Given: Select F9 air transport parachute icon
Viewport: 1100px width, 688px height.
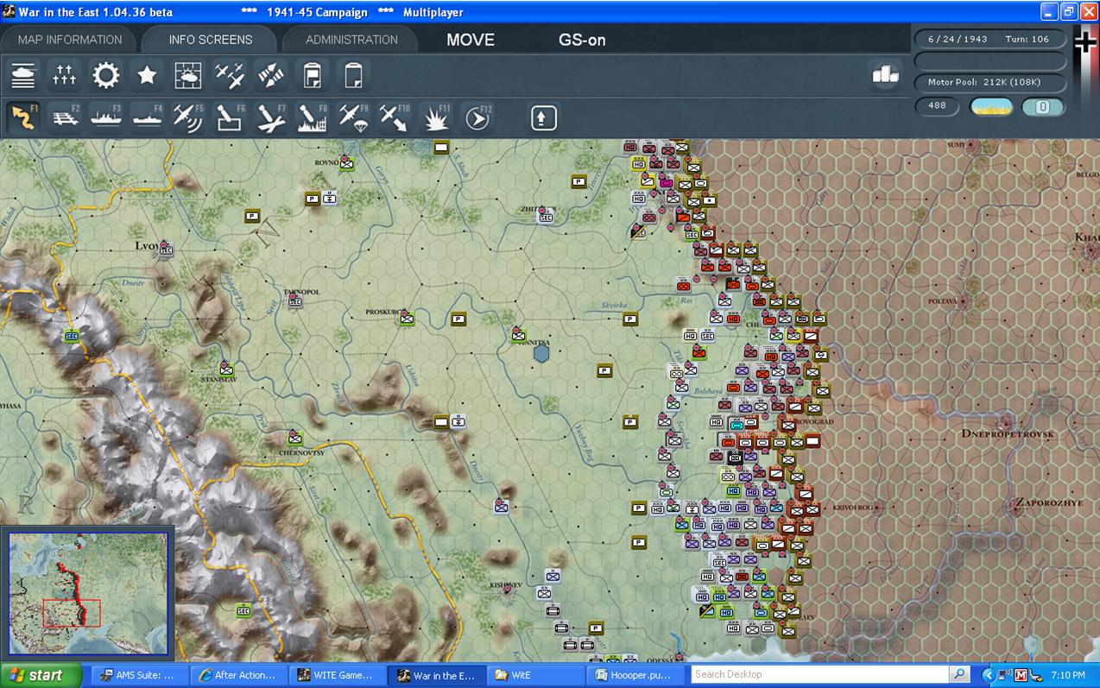Looking at the screenshot, I should click(353, 117).
